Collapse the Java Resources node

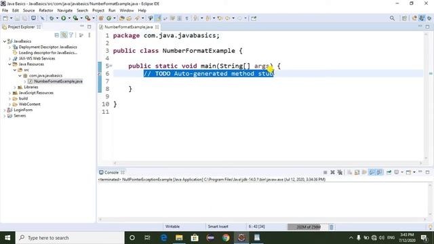(x=9, y=64)
